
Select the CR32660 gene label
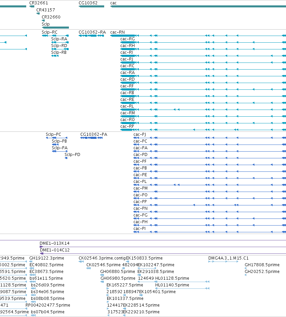tap(51, 17)
